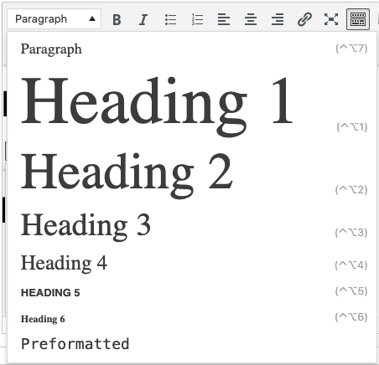Toggle the kitchen sink toolbar button
The width and height of the screenshot is (379, 365).
click(358, 19)
